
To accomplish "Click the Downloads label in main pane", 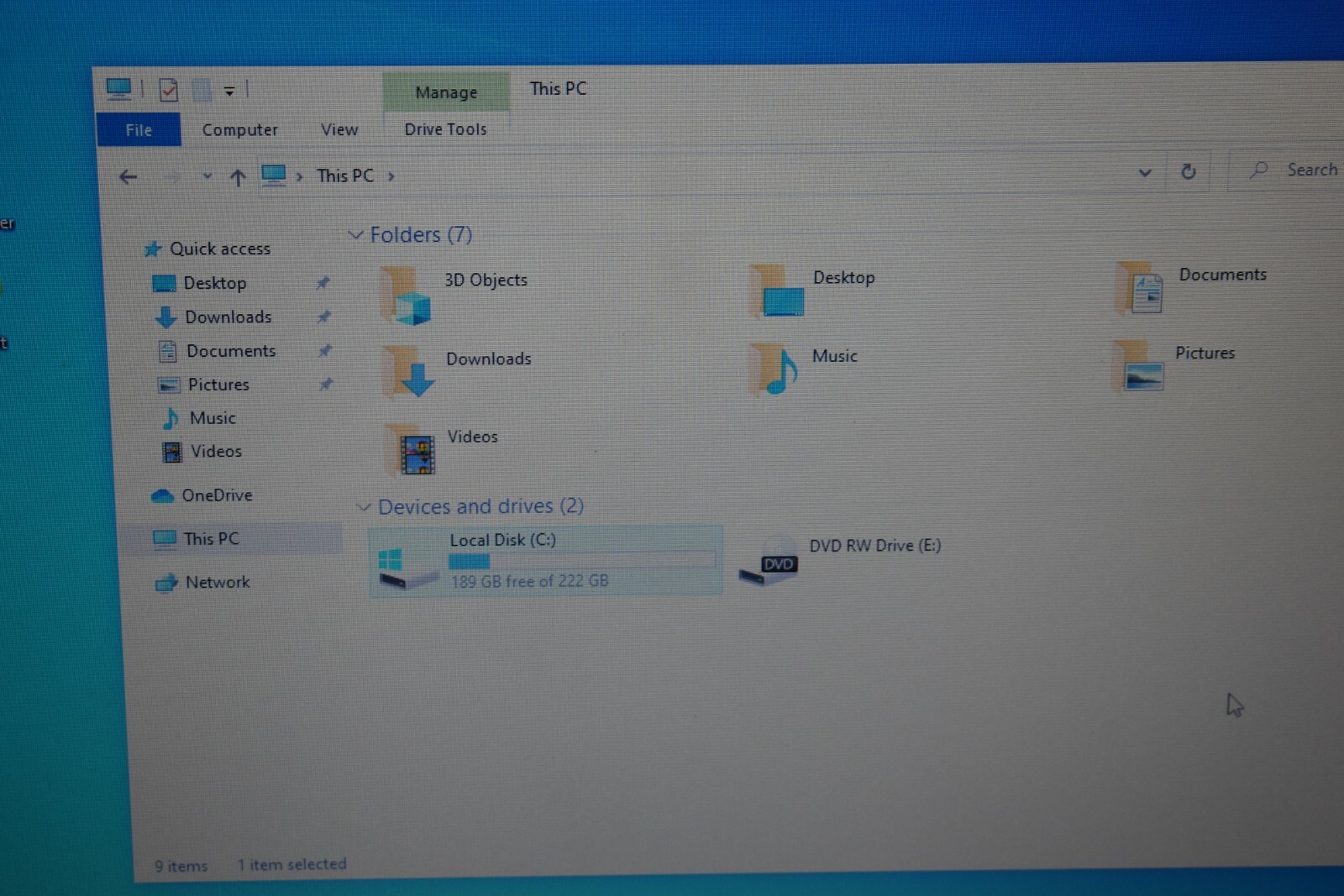I will 489,359.
